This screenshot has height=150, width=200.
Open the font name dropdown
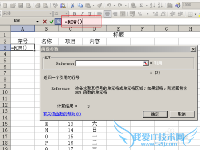50,14
